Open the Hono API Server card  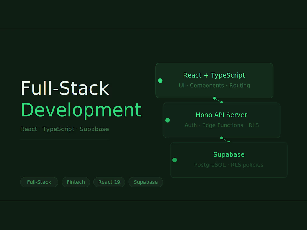222,120
